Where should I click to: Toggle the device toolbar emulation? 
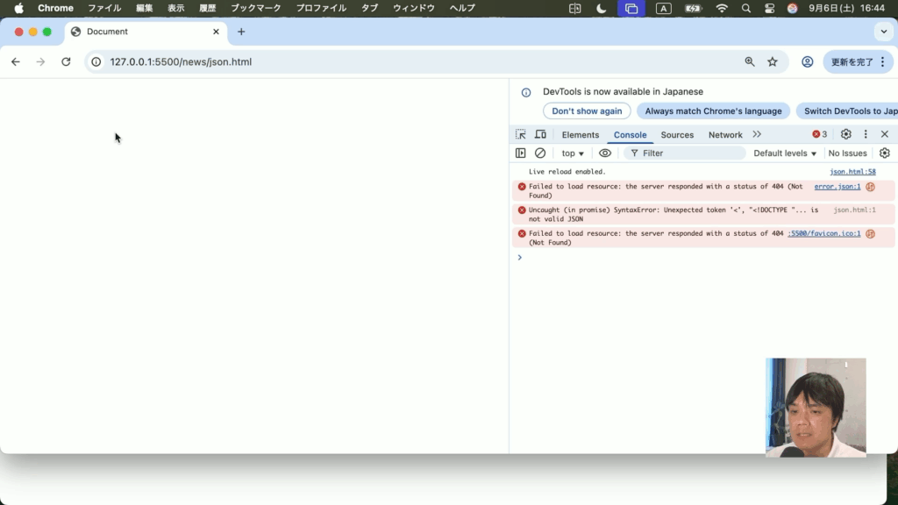(x=540, y=134)
